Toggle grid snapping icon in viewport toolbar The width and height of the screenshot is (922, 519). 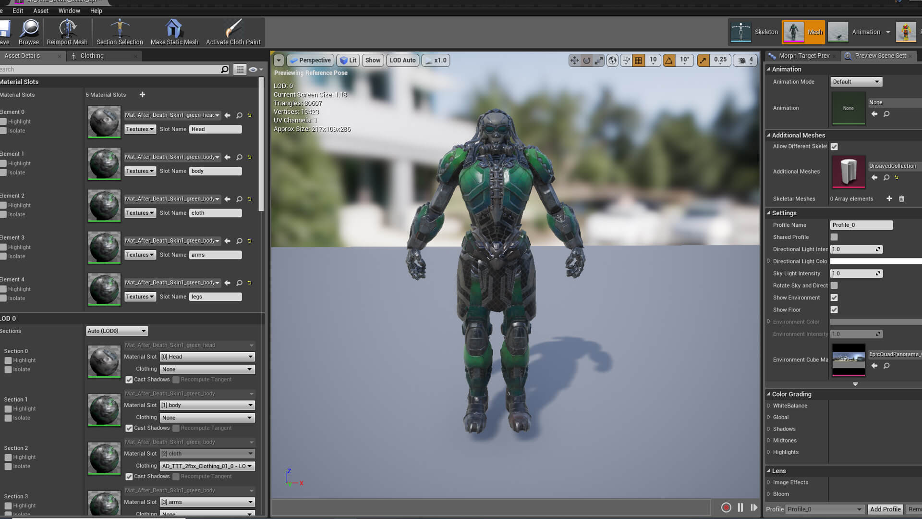pos(638,60)
